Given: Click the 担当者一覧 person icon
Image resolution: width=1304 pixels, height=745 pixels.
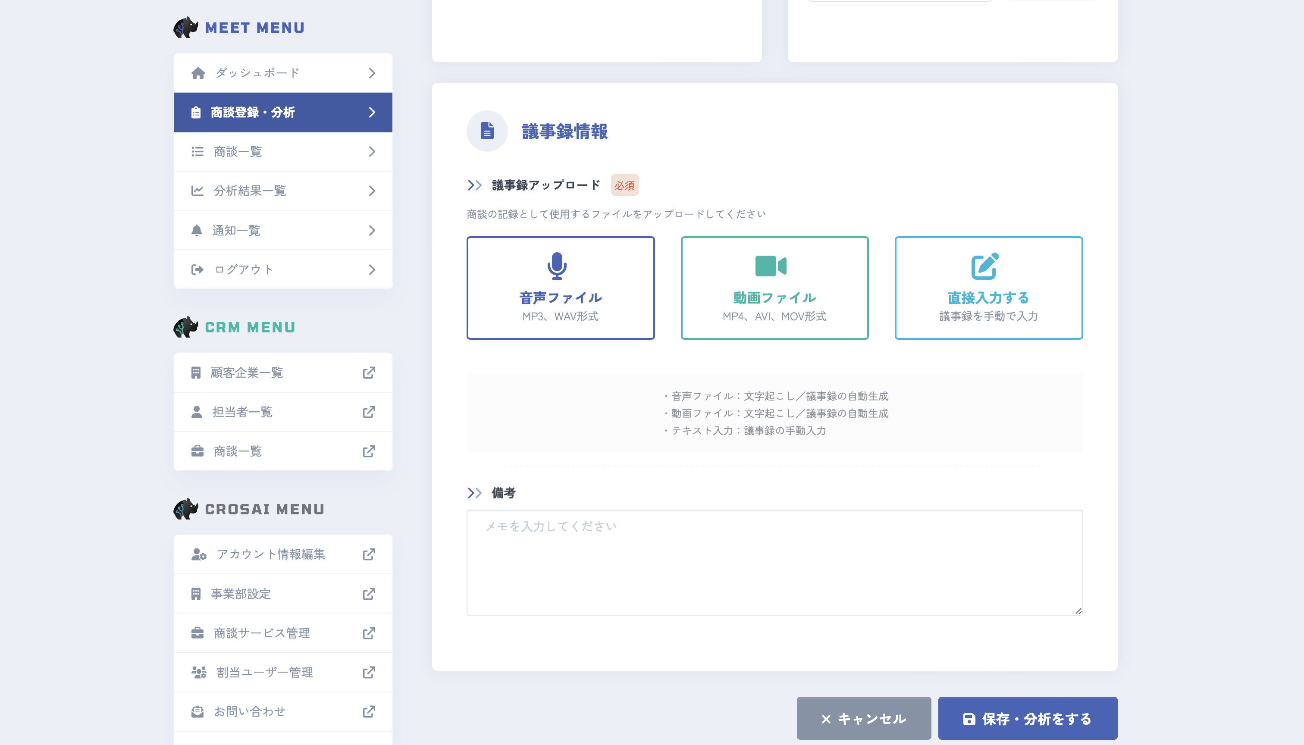Looking at the screenshot, I should click(x=197, y=412).
